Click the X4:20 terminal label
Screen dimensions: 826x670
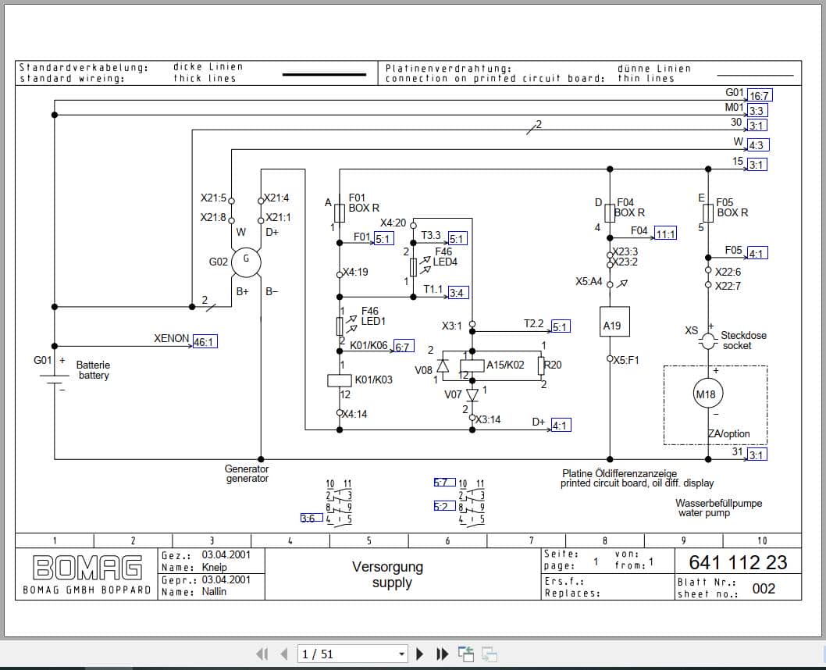393,223
